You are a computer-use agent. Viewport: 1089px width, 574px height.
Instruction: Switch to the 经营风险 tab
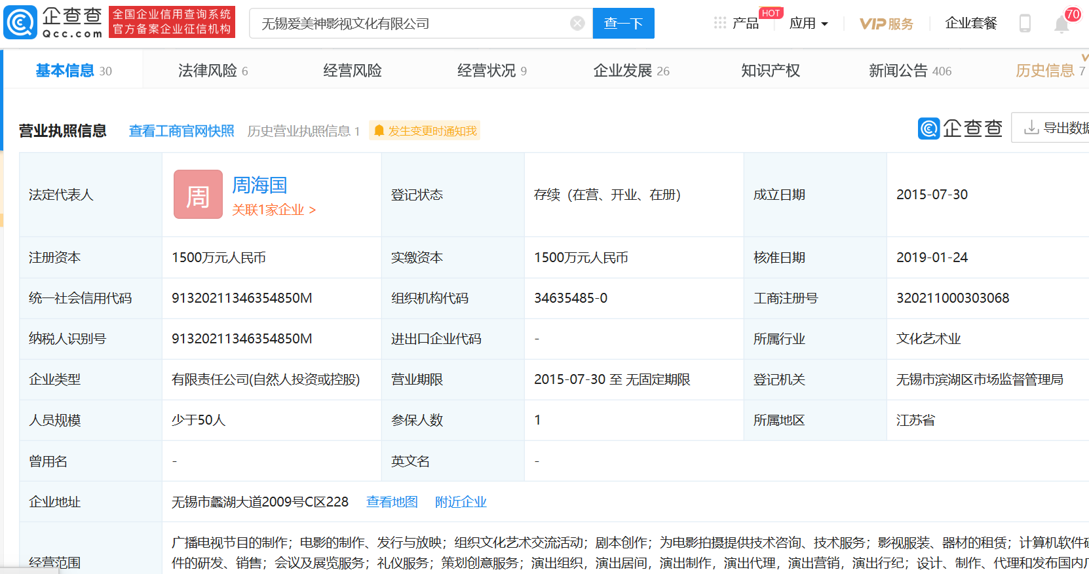point(353,71)
